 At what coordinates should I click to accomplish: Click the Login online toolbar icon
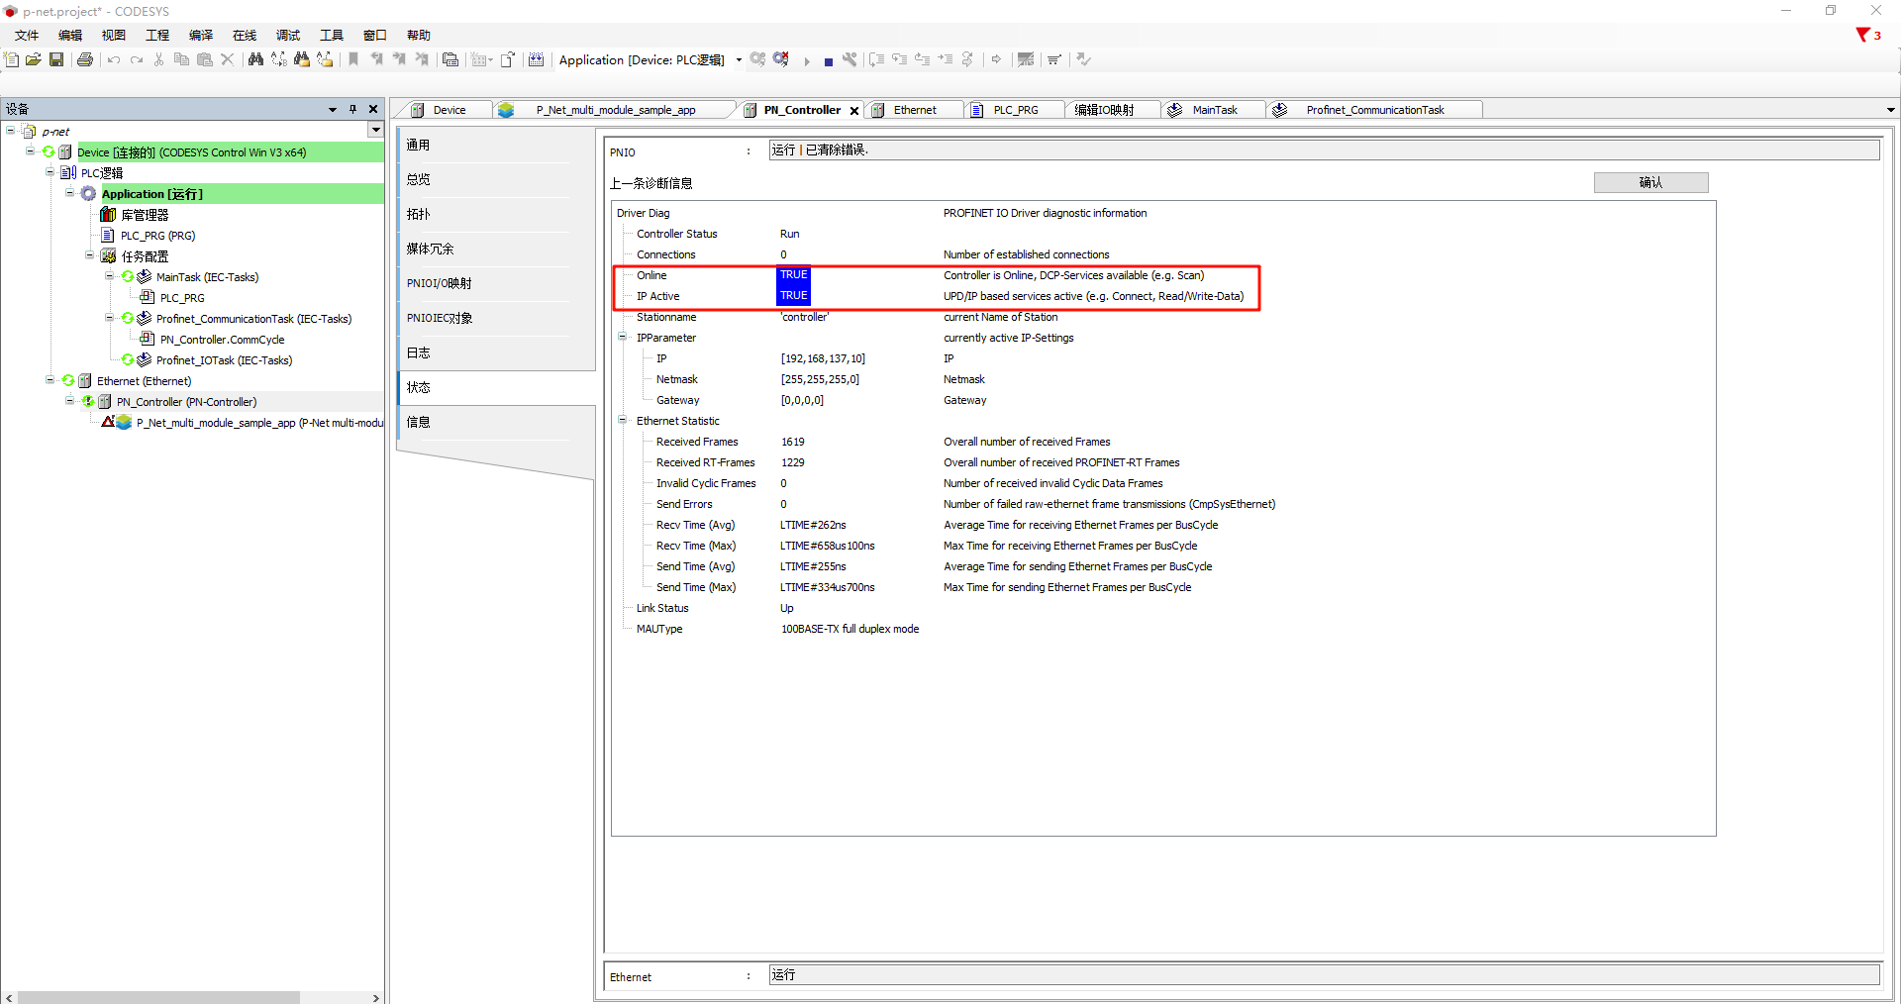coord(757,59)
